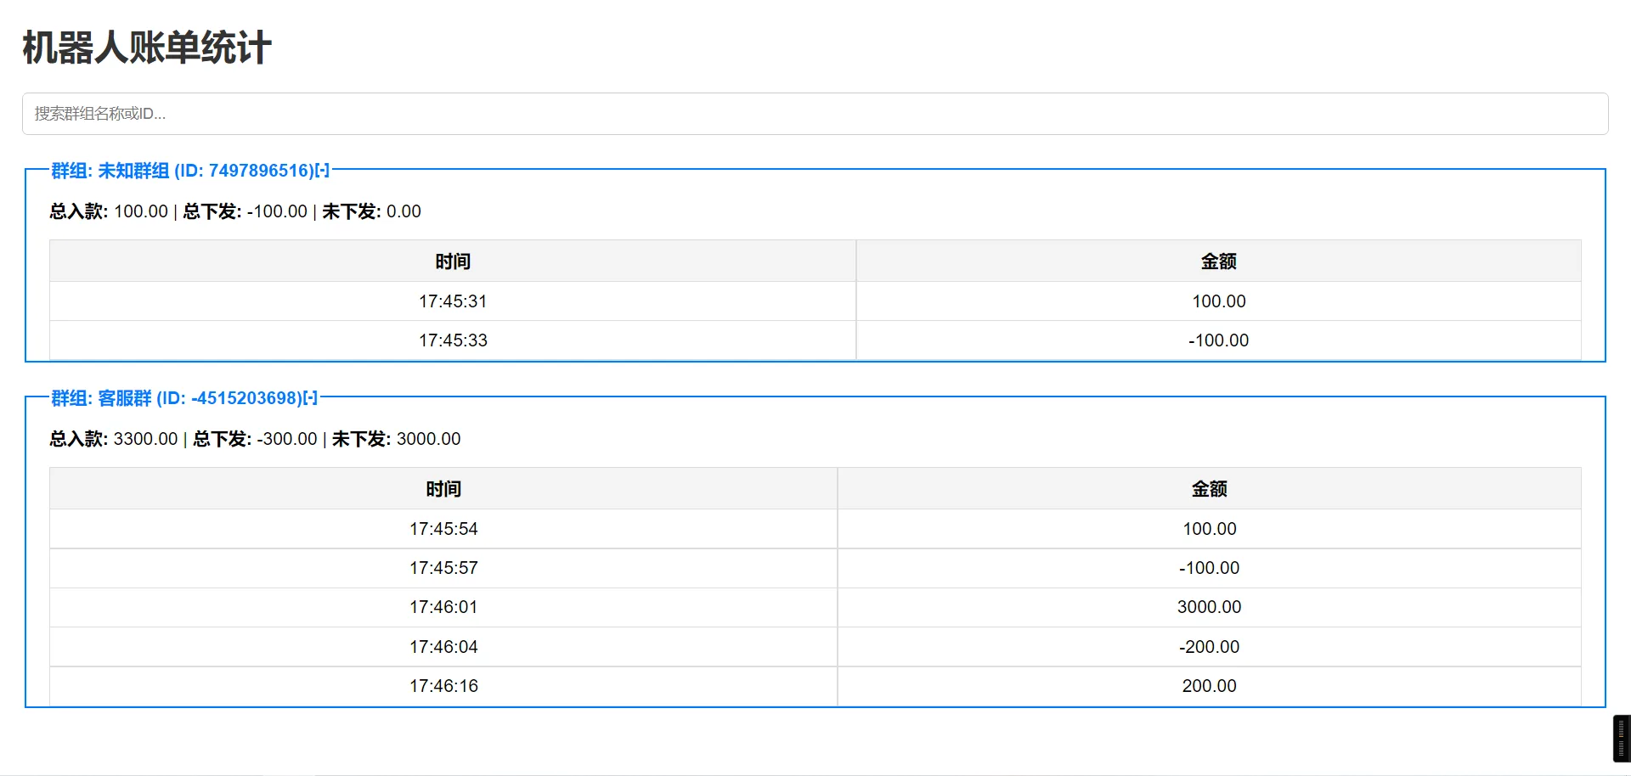
Task: Select the 17:45:54 row time cell
Action: click(x=443, y=529)
